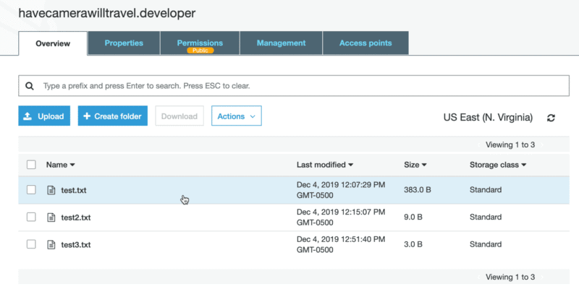This screenshot has height=297, width=579.
Task: Open the test.txt file link
Action: pyautogui.click(x=74, y=191)
